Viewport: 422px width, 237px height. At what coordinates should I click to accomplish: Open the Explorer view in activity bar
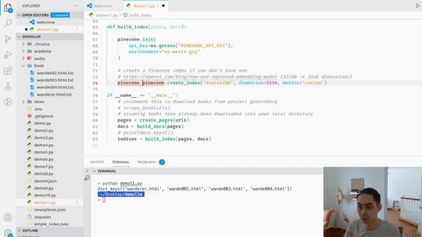[8, 7]
